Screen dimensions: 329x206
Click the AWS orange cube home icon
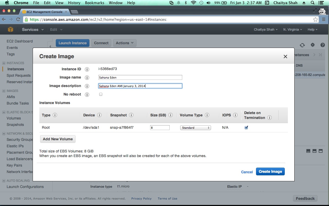click(10, 30)
